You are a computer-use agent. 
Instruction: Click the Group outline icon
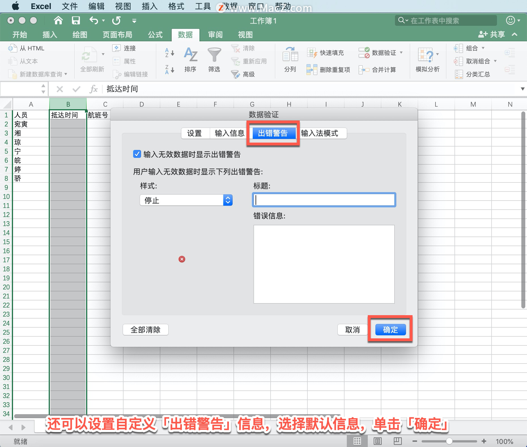click(458, 48)
